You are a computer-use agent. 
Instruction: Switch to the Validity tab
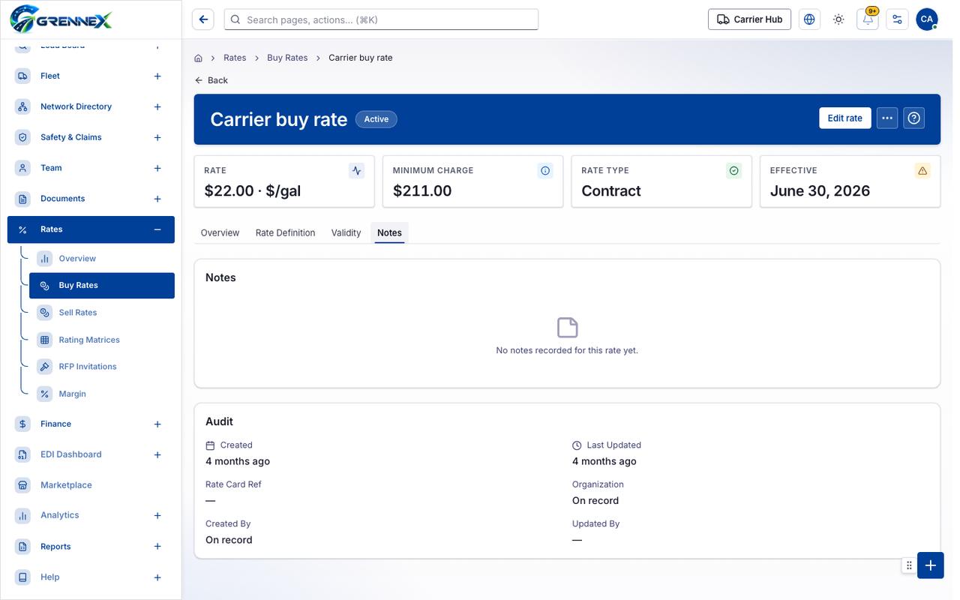click(x=346, y=232)
